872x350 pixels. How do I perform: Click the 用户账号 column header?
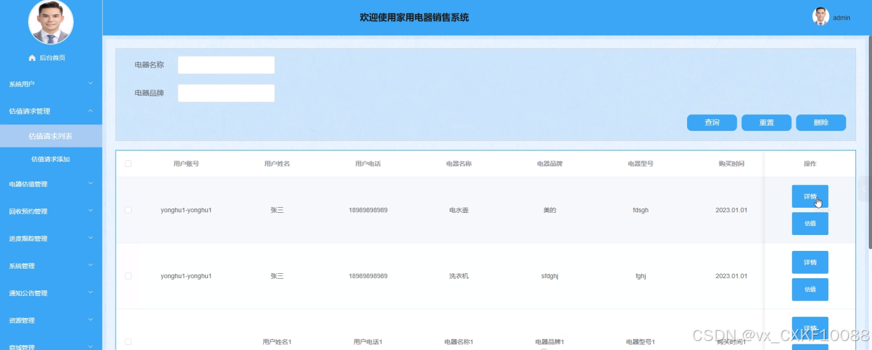point(186,164)
